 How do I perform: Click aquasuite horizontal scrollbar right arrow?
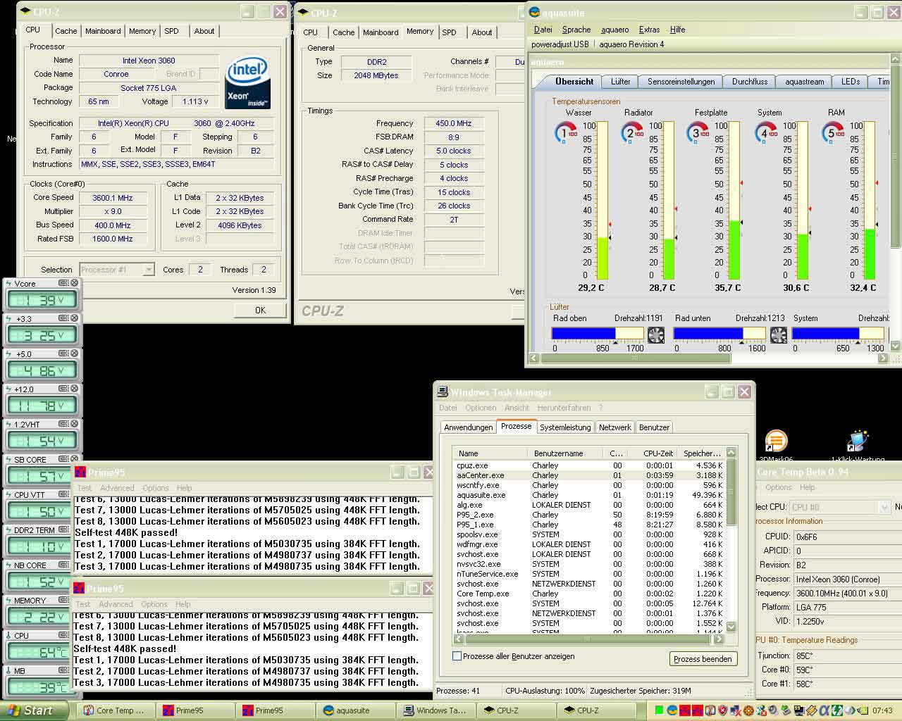(884, 358)
